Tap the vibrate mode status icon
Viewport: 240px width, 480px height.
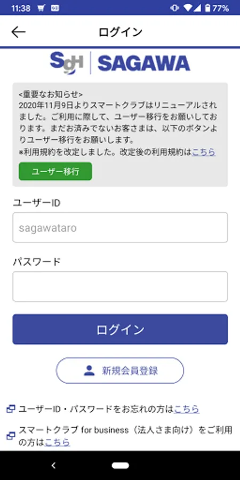pyautogui.click(x=174, y=8)
